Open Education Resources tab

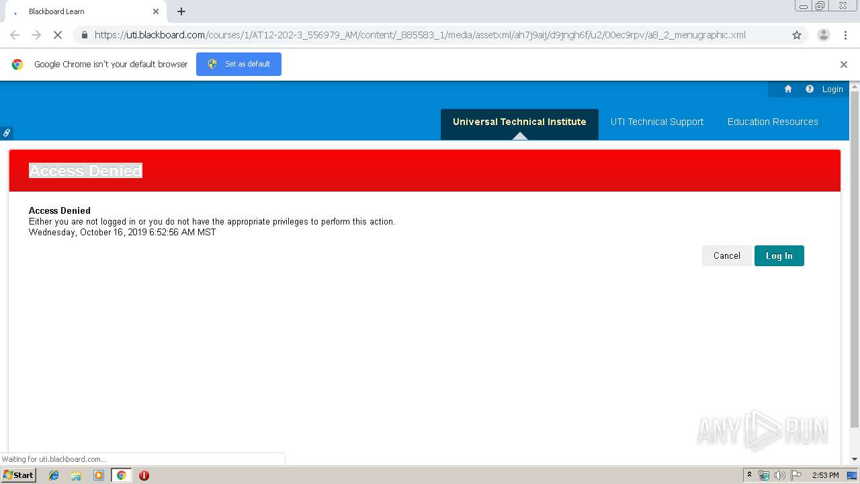click(773, 122)
